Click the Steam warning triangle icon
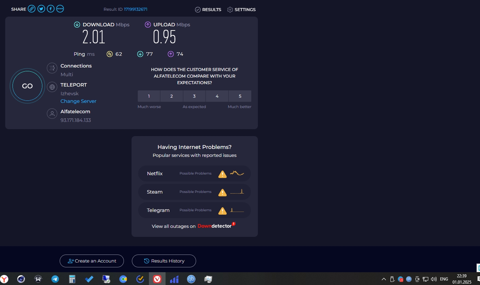Screen dimensions: 480x285 click(x=222, y=192)
